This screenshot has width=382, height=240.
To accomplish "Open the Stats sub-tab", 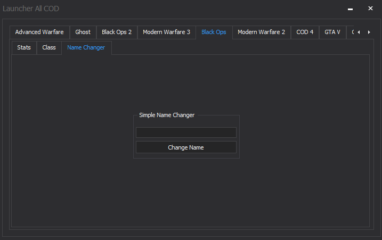I will [x=24, y=48].
